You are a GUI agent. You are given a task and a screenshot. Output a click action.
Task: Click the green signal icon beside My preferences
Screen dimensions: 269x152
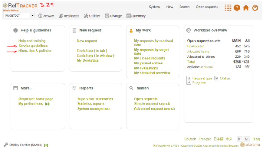(x=47, y=104)
